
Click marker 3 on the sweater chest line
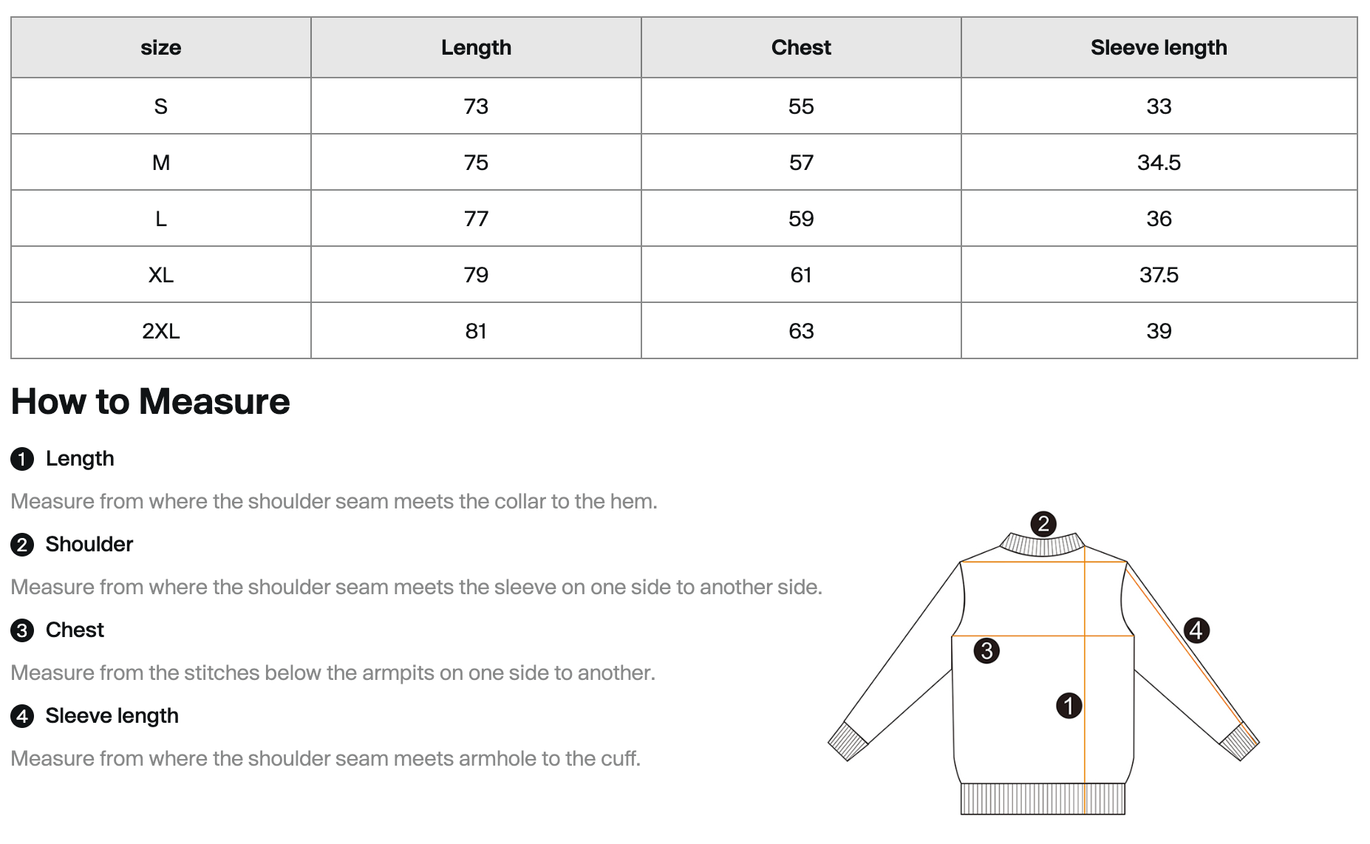pyautogui.click(x=986, y=650)
